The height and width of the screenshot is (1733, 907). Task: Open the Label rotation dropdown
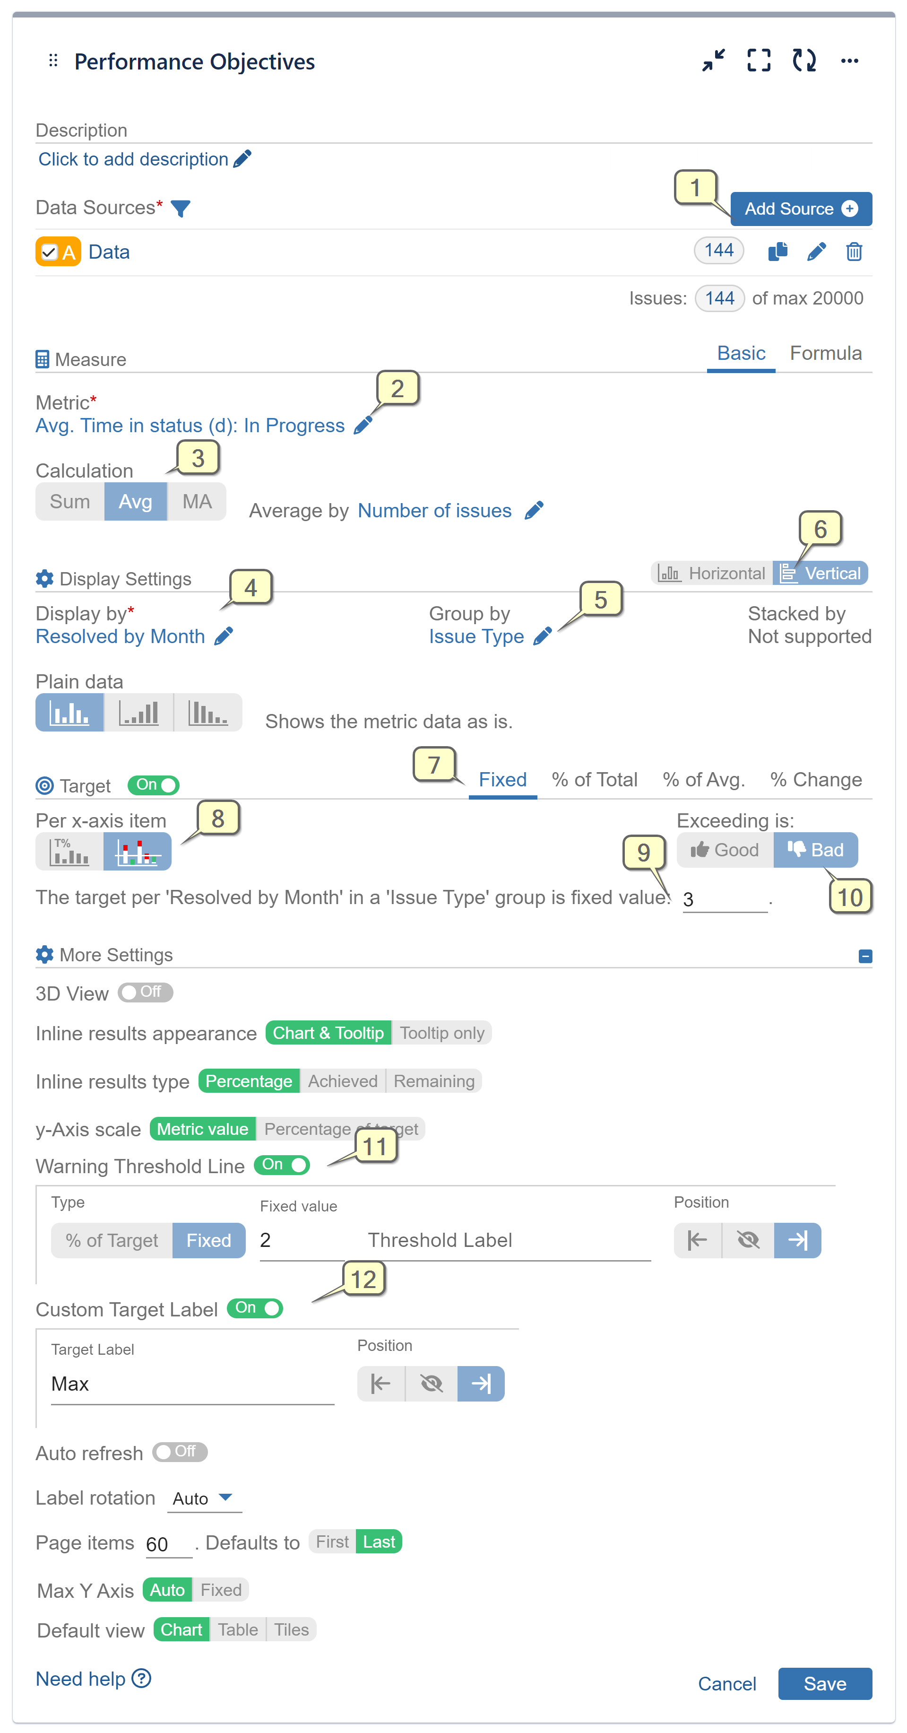[204, 1498]
